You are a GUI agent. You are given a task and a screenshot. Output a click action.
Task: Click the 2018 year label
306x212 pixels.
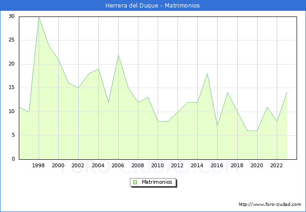[237, 165]
